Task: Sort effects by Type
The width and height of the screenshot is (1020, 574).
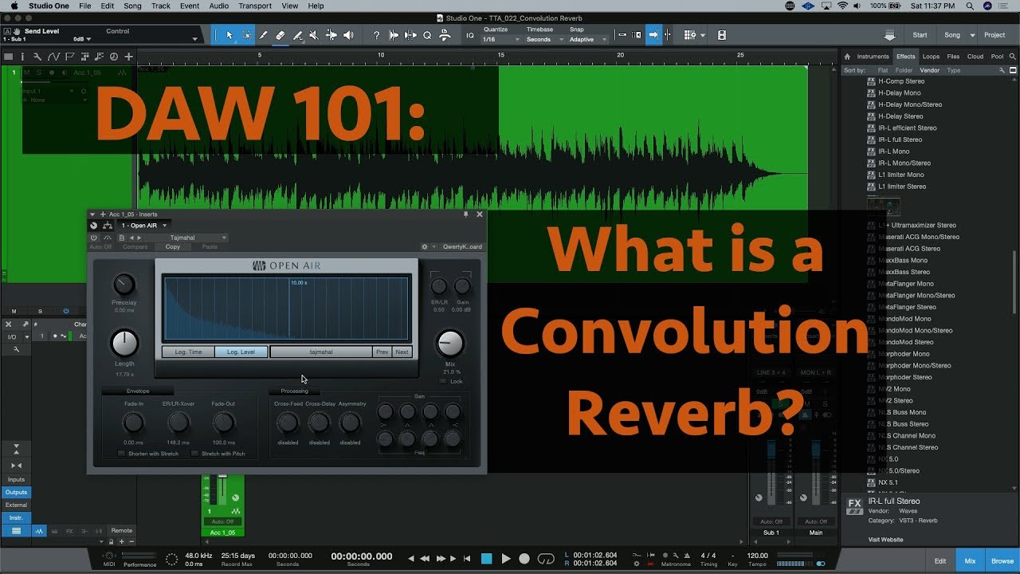Action: pos(953,70)
